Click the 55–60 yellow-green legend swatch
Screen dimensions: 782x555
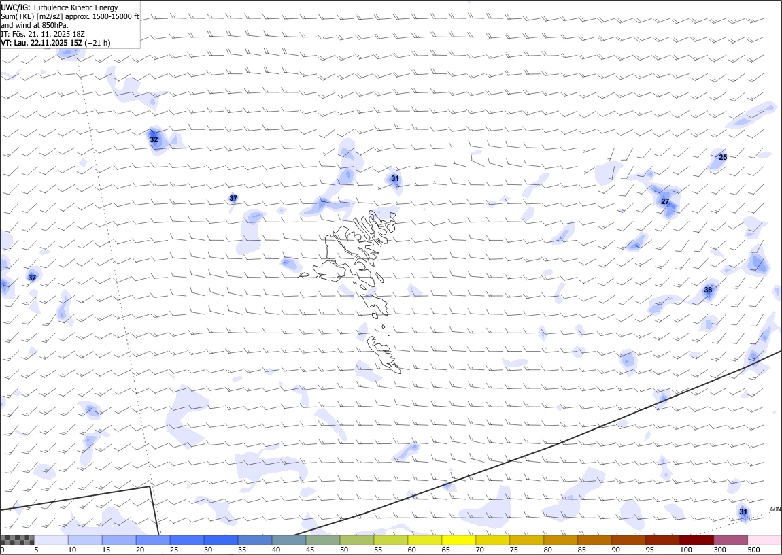[390, 540]
